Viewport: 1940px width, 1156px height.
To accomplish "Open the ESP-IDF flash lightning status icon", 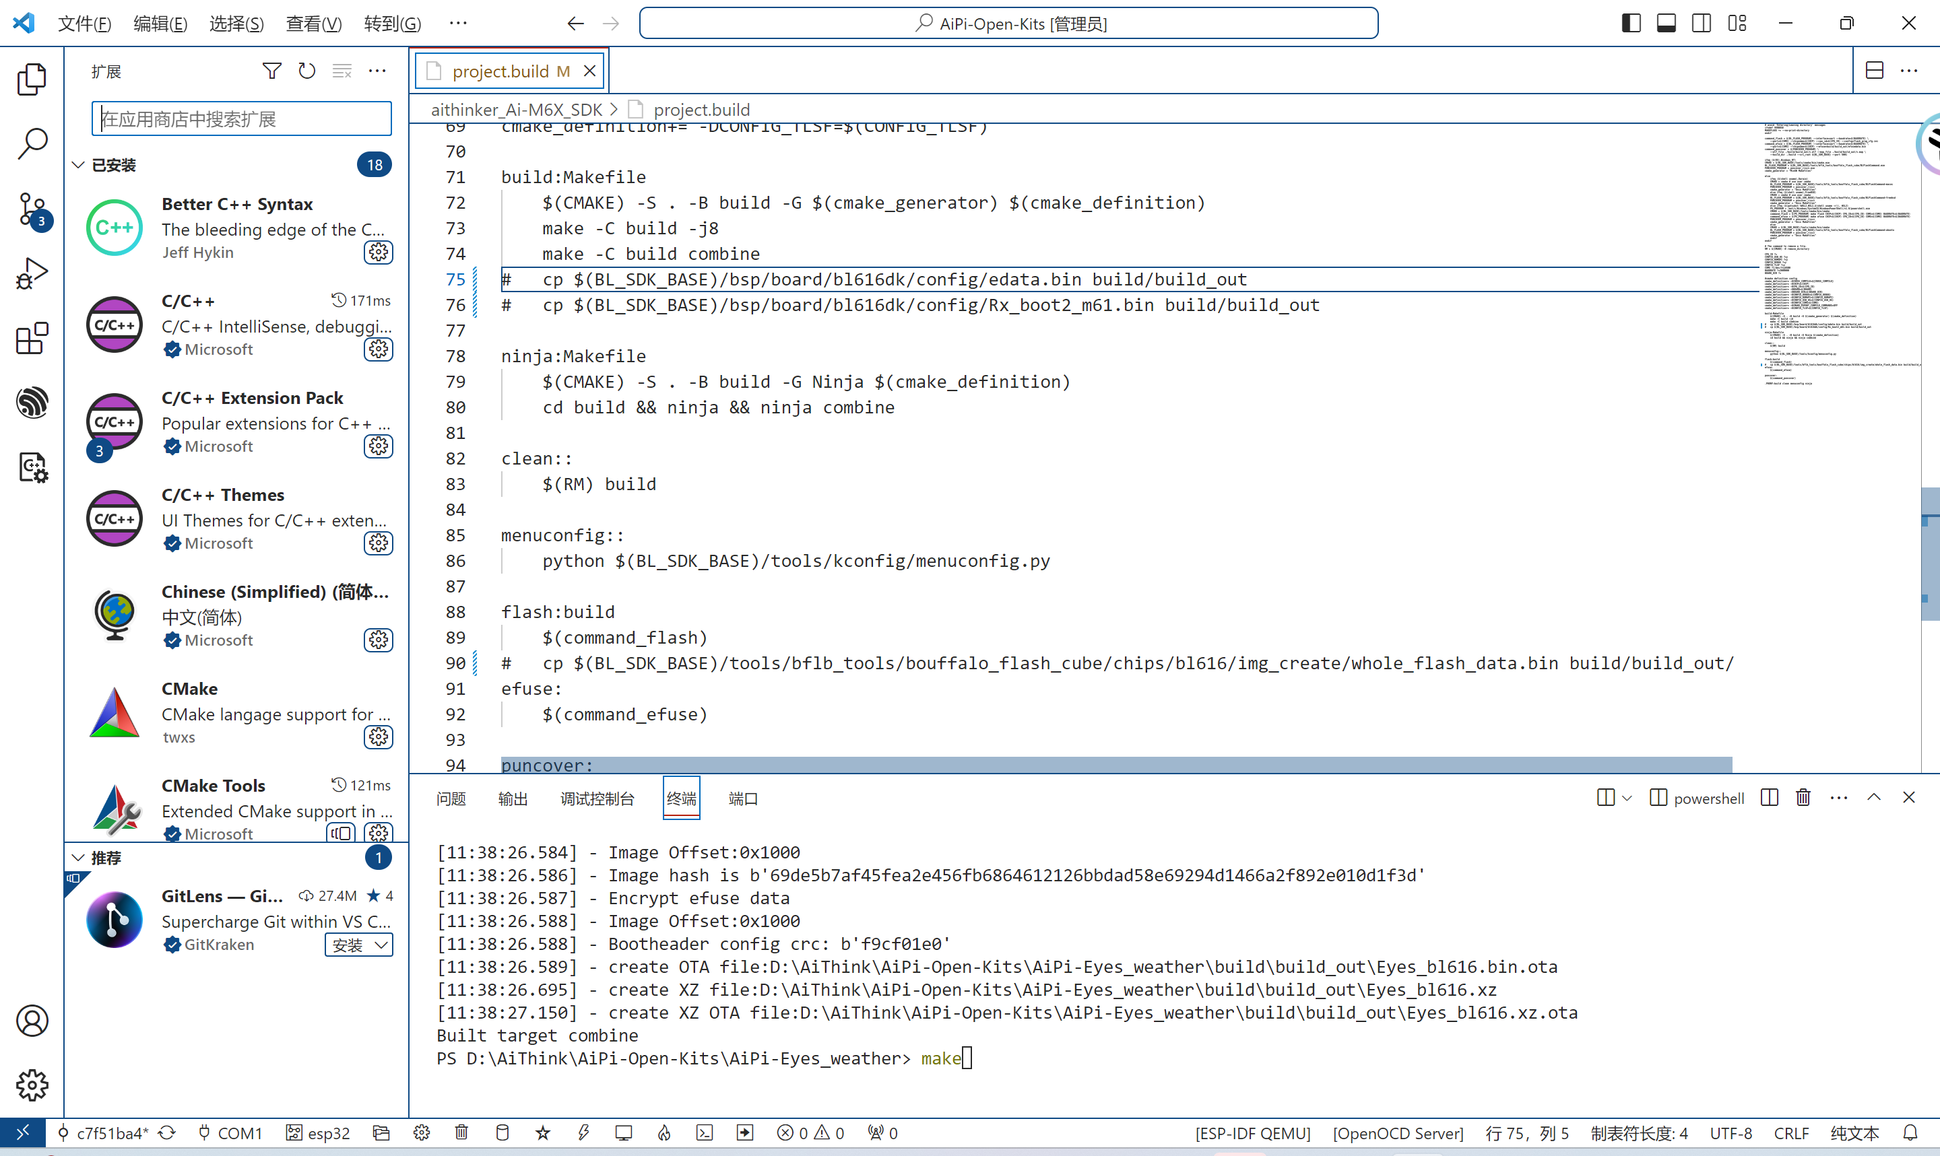I will pyautogui.click(x=583, y=1132).
